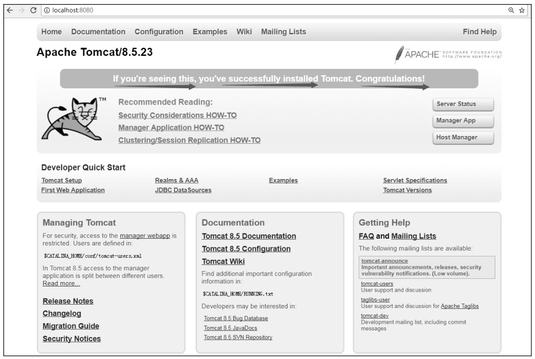535x359 pixels.
Task: Reload the page with refresh icon
Action: [x=33, y=10]
